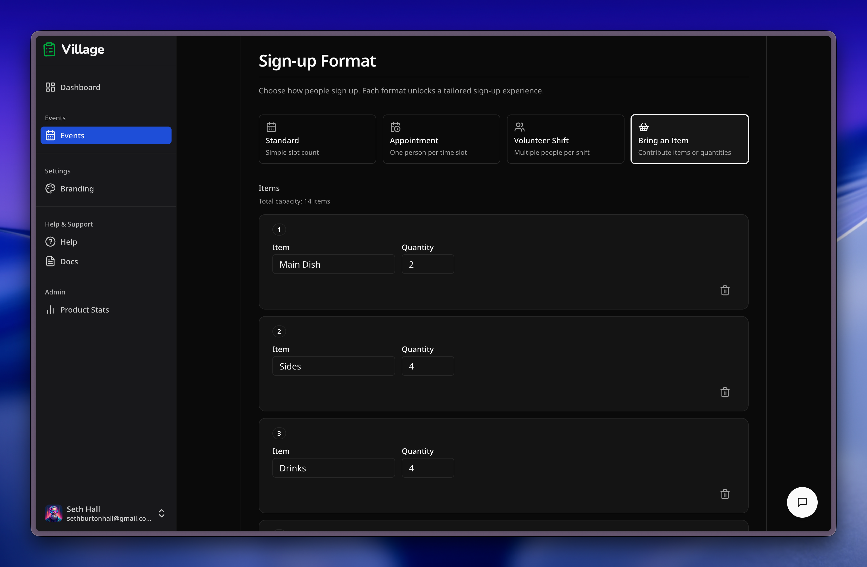Delete the Main Dish item row
The width and height of the screenshot is (867, 567).
pos(725,290)
